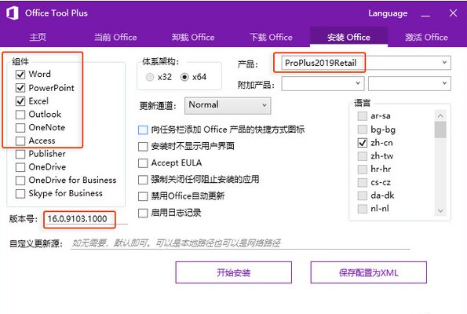Click the 保存配置为XML button
This screenshot has width=467, height=314.
pyautogui.click(x=369, y=272)
